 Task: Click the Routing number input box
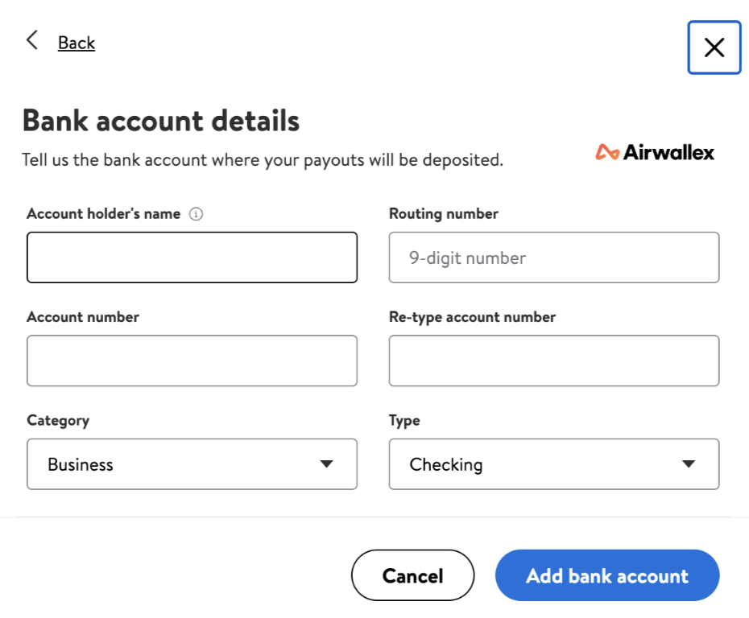coord(553,257)
